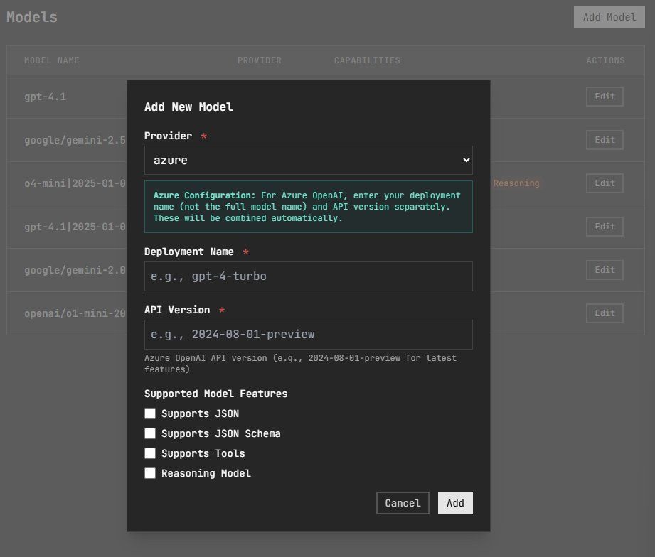Click the Add New Model dialog title
The image size is (655, 557).
(188, 107)
